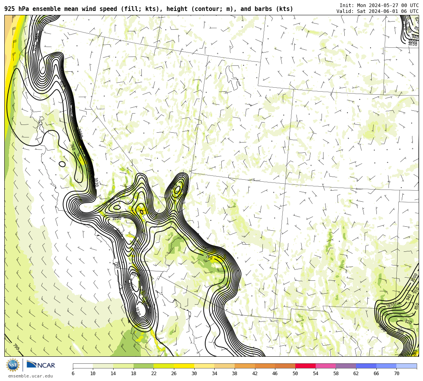423x381 pixels.
Task: Click the Init: Mon 2024-05-27 00 UTC text
Action: point(379,5)
